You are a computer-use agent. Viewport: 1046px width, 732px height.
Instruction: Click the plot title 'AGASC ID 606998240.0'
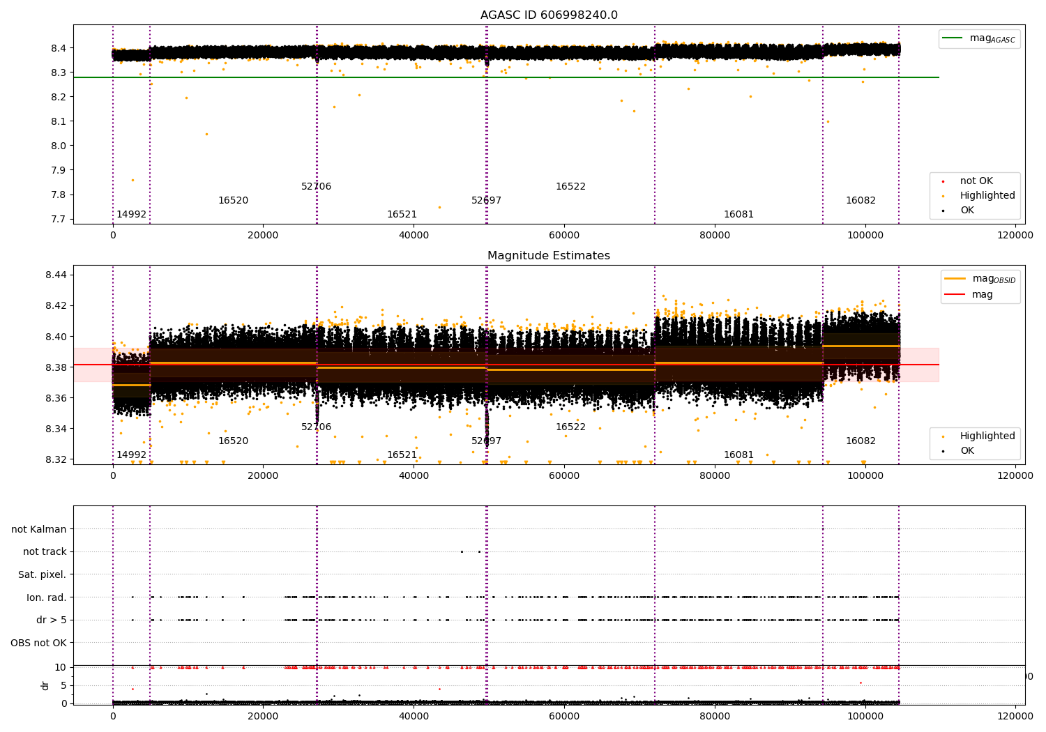[x=549, y=15]
